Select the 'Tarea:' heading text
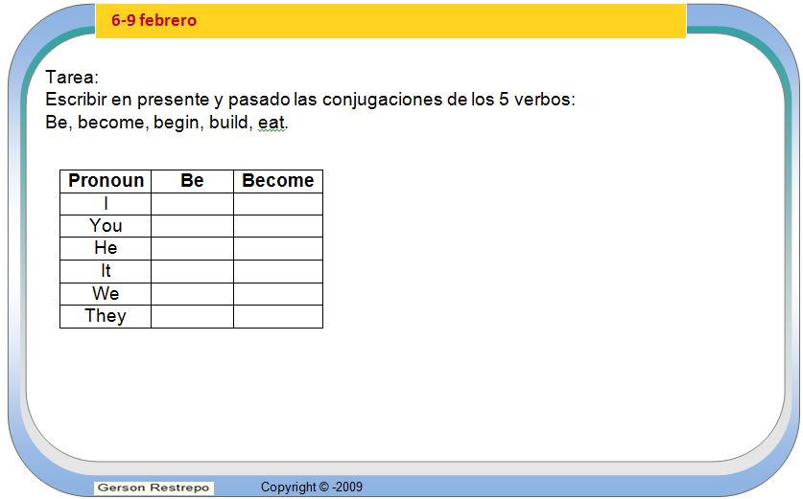The height and width of the screenshot is (499, 803). [x=72, y=78]
